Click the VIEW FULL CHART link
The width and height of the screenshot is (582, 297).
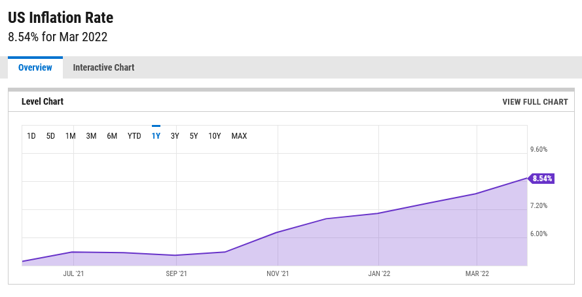(535, 101)
